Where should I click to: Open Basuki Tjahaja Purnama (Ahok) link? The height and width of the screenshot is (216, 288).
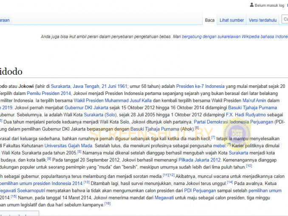coord(155,129)
